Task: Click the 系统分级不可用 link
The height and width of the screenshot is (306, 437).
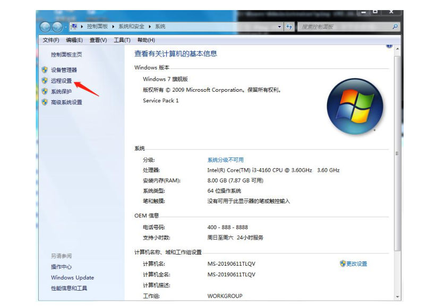Action: [224, 159]
